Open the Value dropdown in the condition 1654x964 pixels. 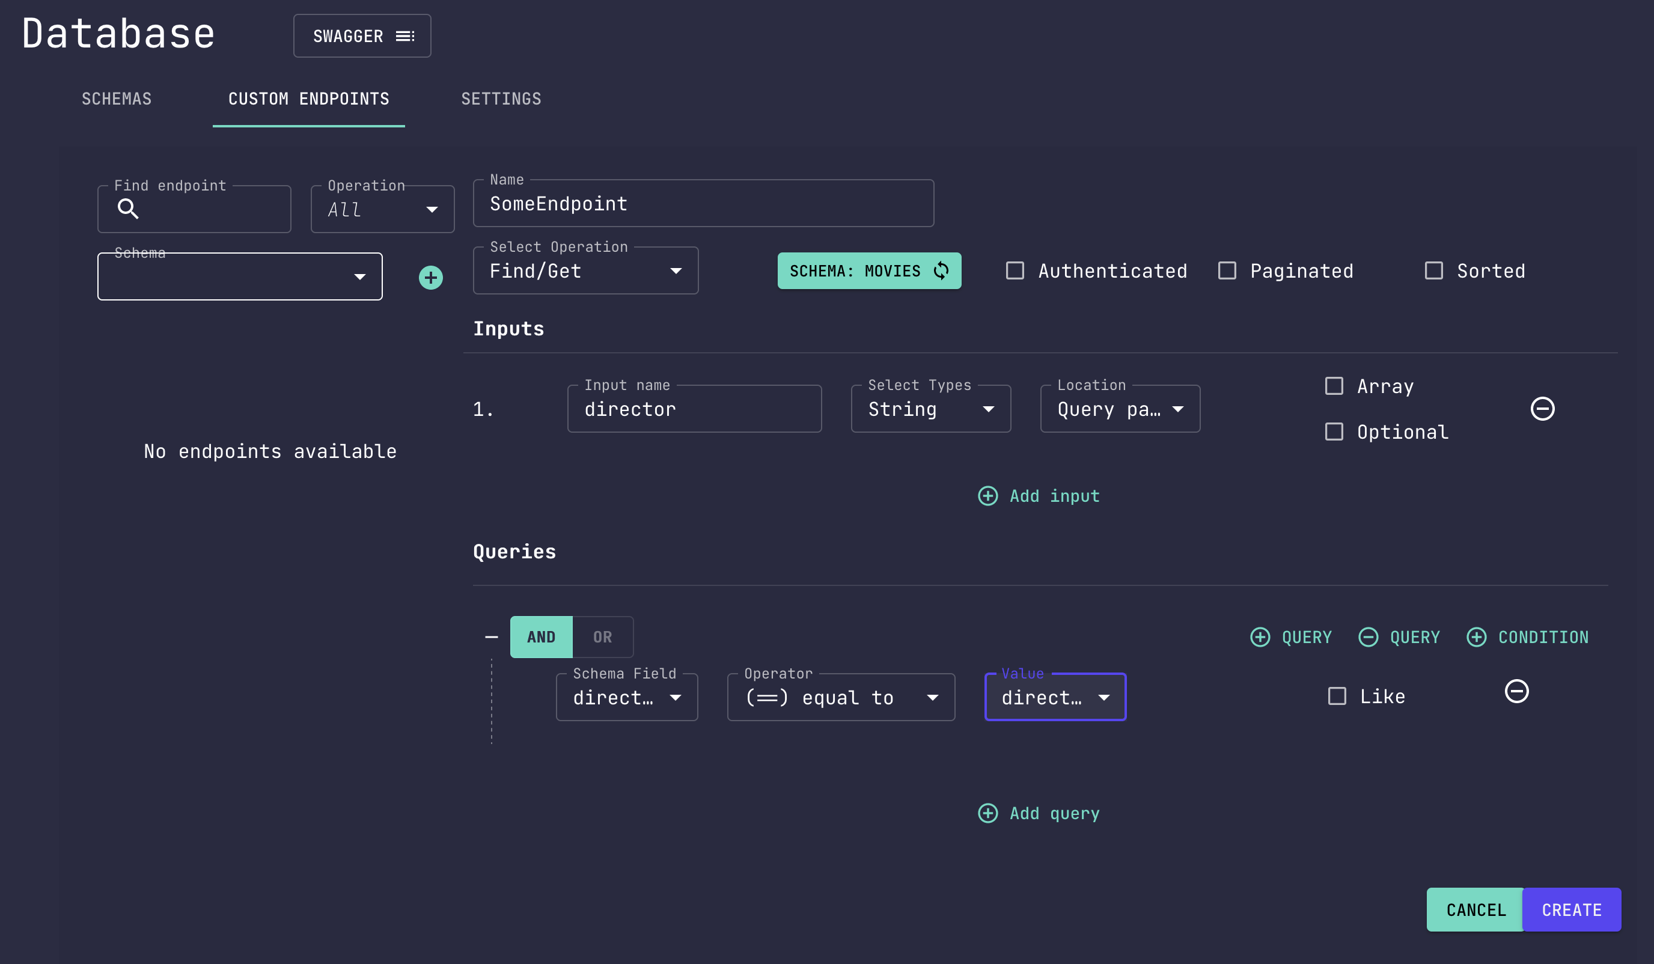click(x=1055, y=698)
